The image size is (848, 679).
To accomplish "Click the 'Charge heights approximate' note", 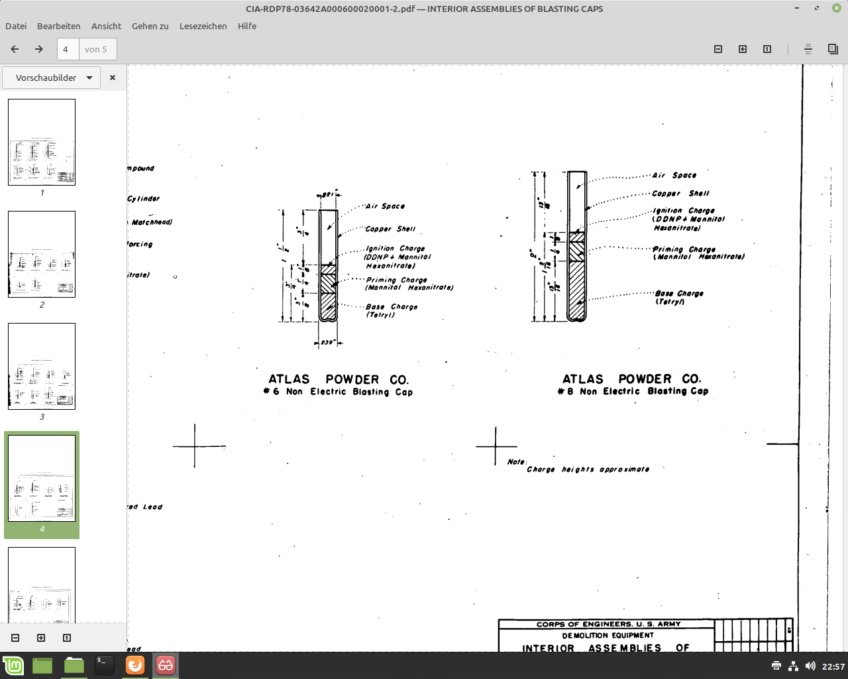I will (x=588, y=469).
